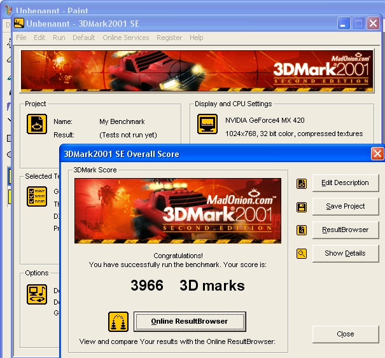Click the score value 3966
The height and width of the screenshot is (358, 385).
coord(147,286)
